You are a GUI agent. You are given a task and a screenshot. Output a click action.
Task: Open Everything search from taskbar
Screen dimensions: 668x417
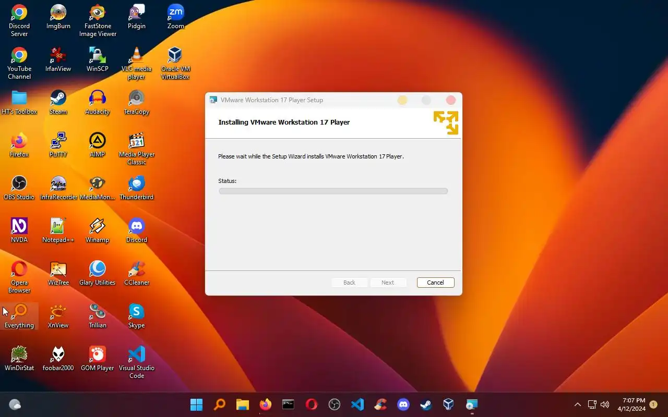coord(220,404)
